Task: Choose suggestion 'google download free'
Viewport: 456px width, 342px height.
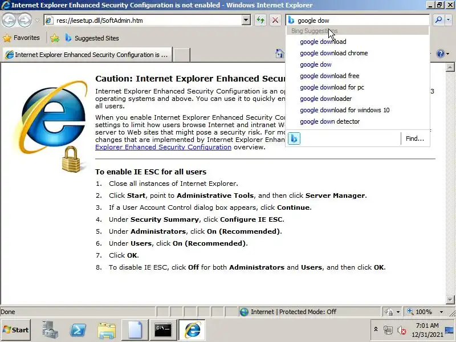Action: (357, 76)
